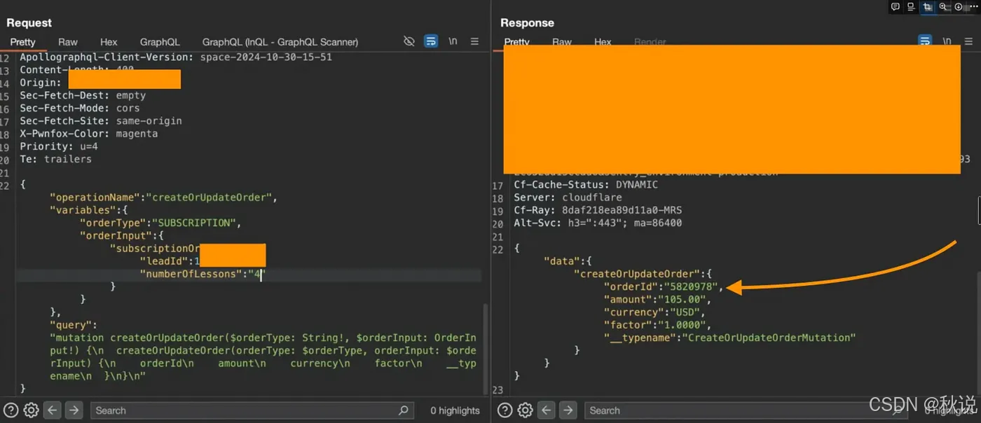Viewport: 981px width, 423px height.
Task: Click crop screenshot icon in top-right overlay toolbar
Action: [x=927, y=7]
